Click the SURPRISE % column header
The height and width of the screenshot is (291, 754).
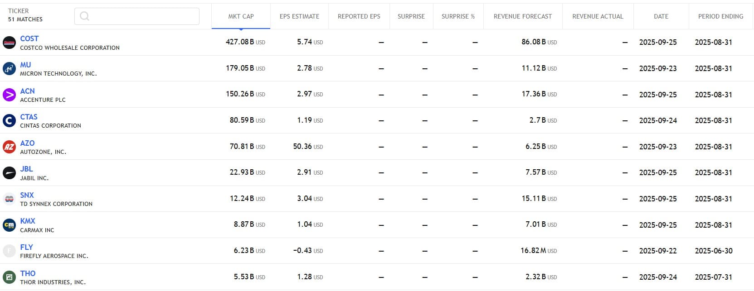click(x=458, y=16)
